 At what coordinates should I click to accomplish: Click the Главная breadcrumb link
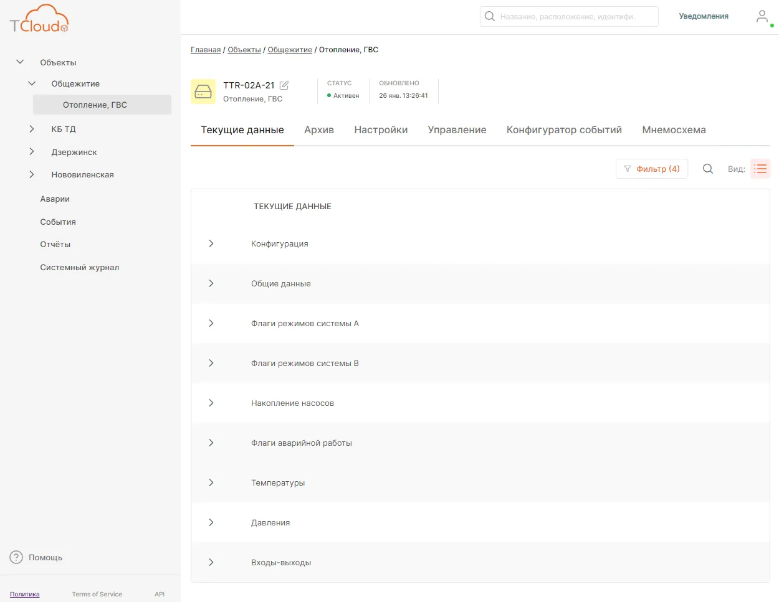206,50
